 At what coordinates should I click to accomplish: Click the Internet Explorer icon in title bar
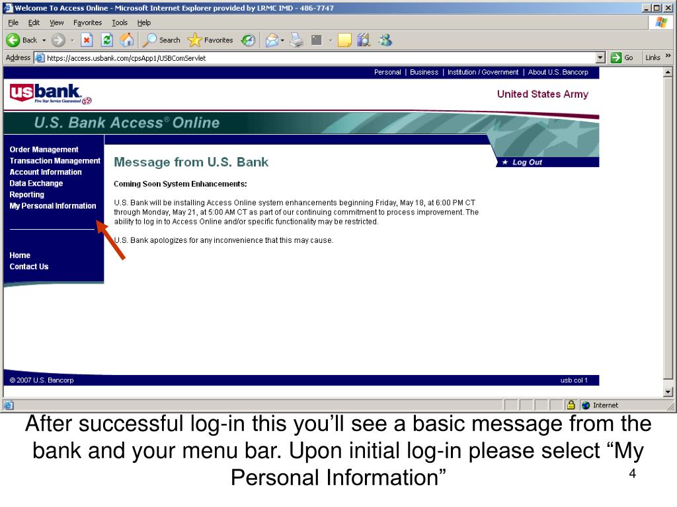(8, 8)
